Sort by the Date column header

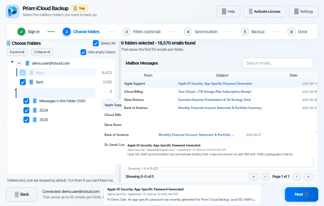[293, 75]
